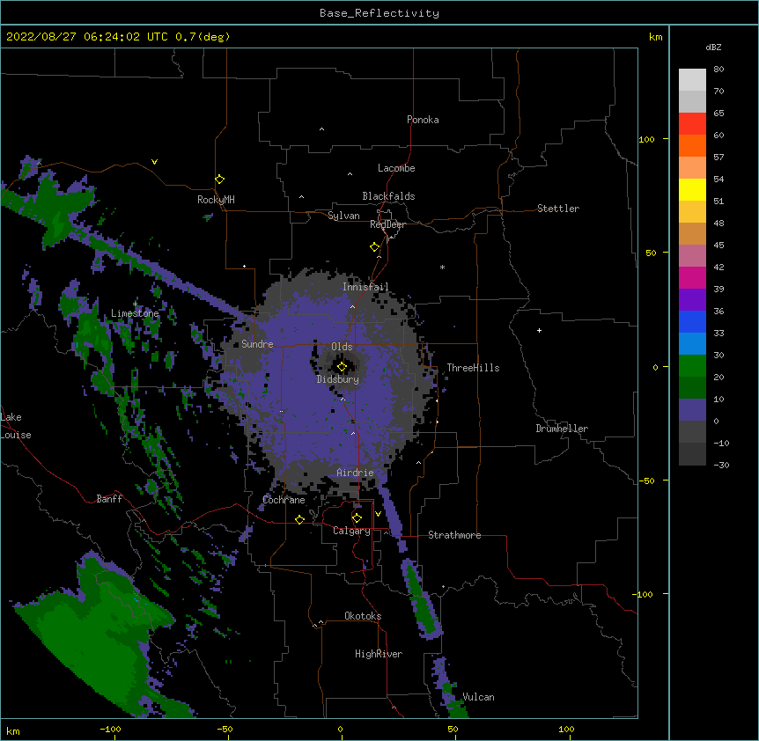Image resolution: width=759 pixels, height=741 pixels.
Task: Click the Limestone label
Action: point(135,313)
